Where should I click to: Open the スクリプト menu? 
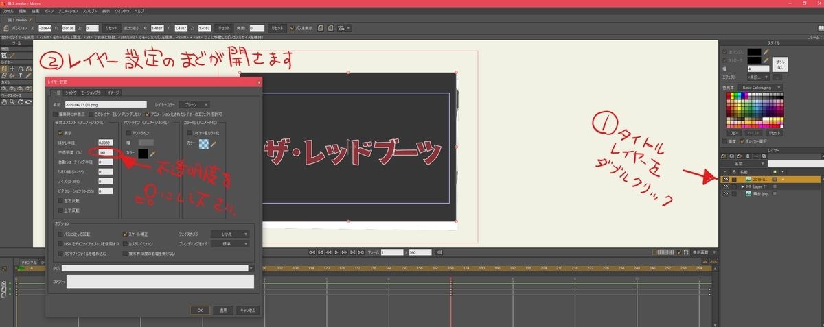[89, 12]
